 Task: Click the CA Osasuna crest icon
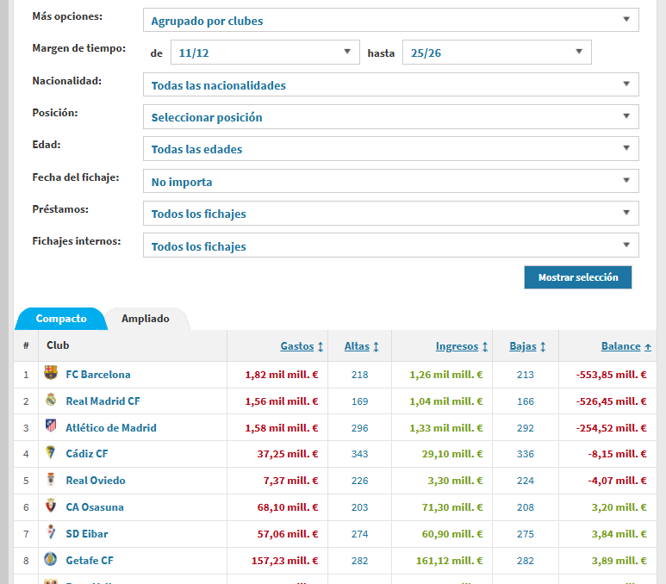pyautogui.click(x=51, y=506)
